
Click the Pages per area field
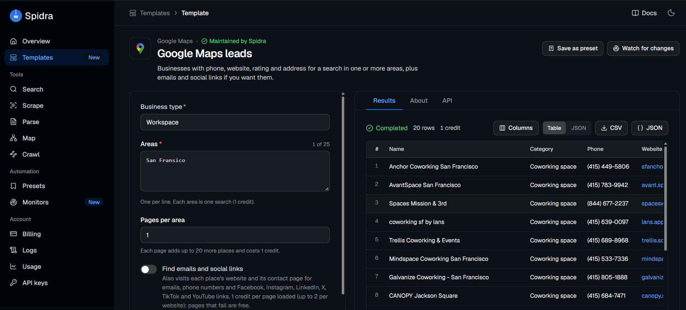coord(235,235)
